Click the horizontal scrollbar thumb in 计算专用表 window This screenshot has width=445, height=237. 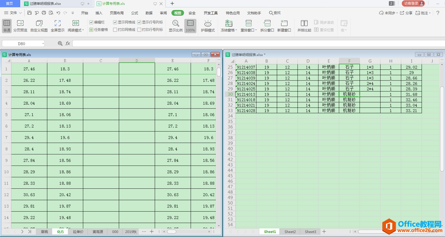171,232
